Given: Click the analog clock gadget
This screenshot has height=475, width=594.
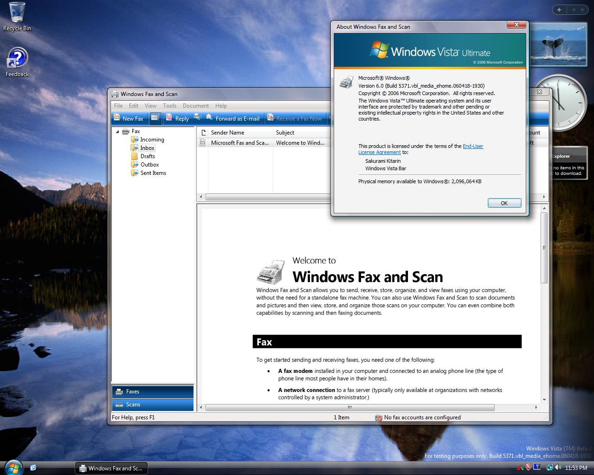Looking at the screenshot, I should click(x=561, y=102).
